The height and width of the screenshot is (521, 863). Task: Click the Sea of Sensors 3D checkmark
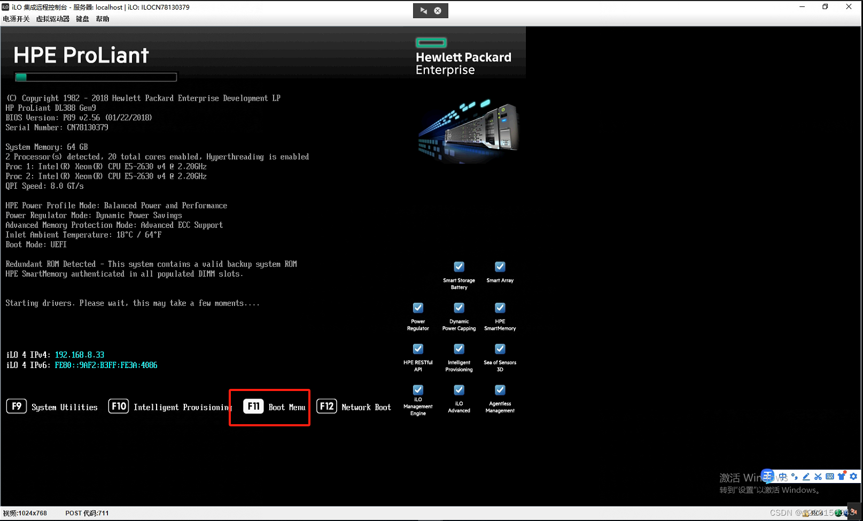[500, 349]
